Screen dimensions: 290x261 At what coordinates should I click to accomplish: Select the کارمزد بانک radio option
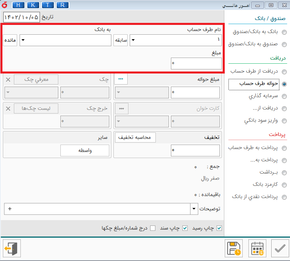(284, 185)
